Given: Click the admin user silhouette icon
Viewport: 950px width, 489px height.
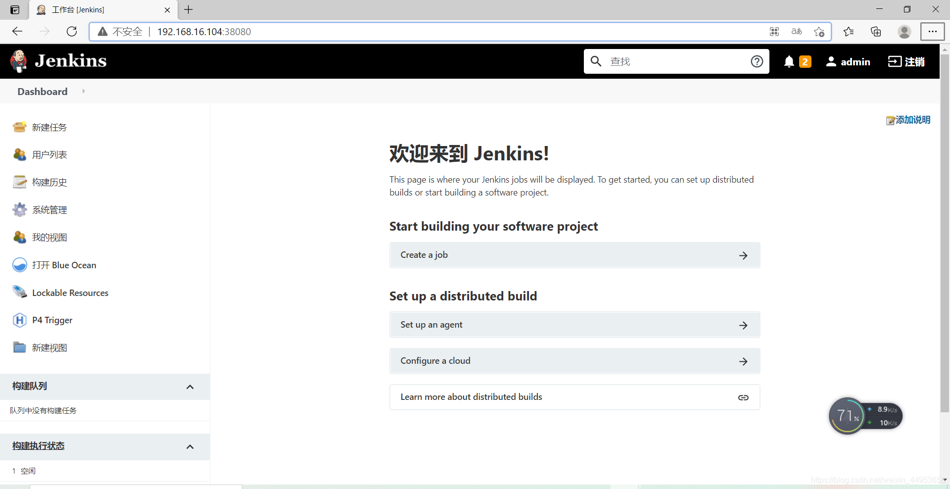Looking at the screenshot, I should point(831,61).
